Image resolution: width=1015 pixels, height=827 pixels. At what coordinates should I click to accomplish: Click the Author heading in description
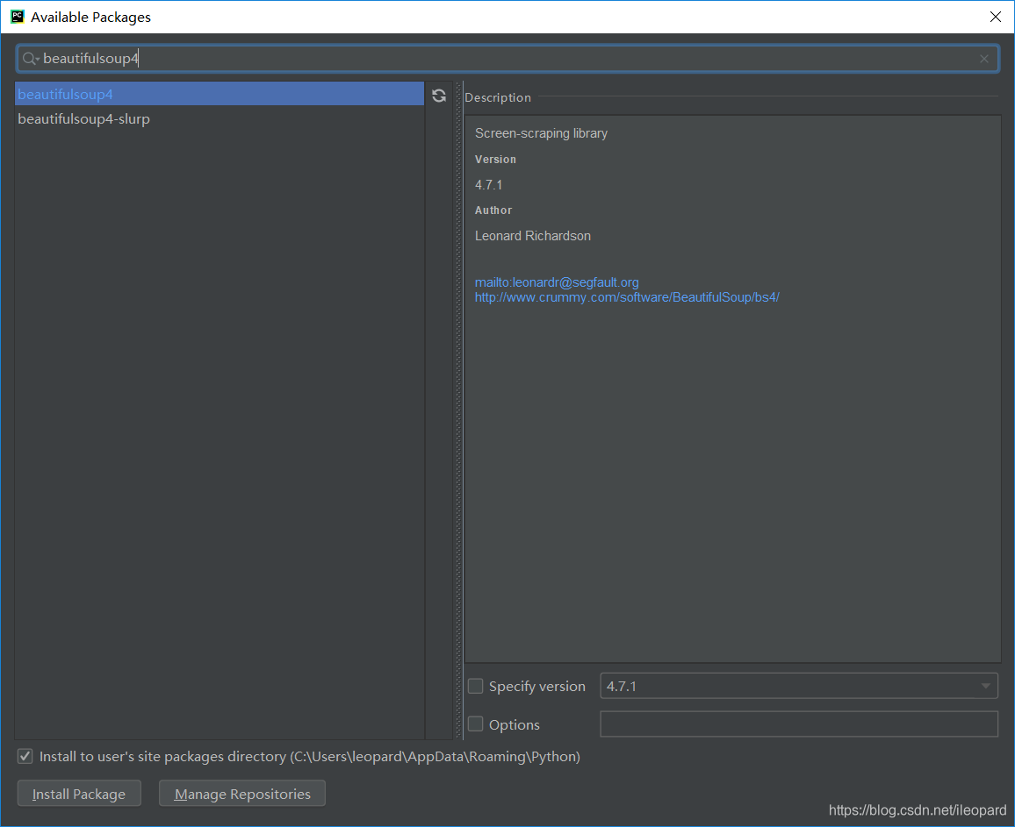click(493, 210)
